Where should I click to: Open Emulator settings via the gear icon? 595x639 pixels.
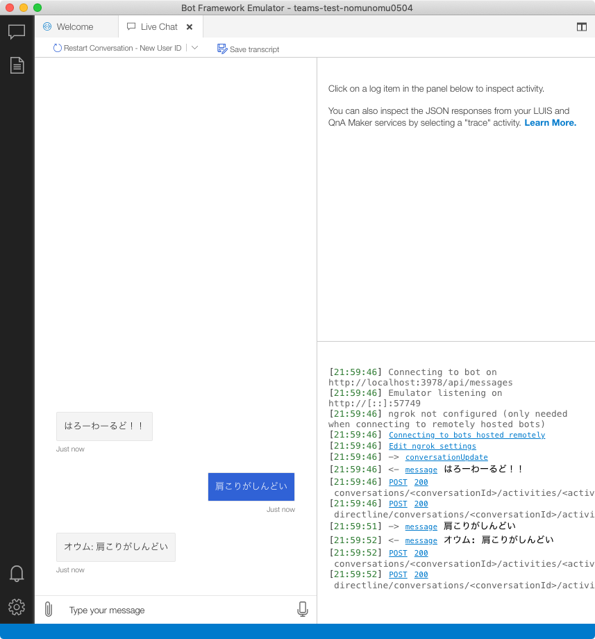tap(17, 607)
